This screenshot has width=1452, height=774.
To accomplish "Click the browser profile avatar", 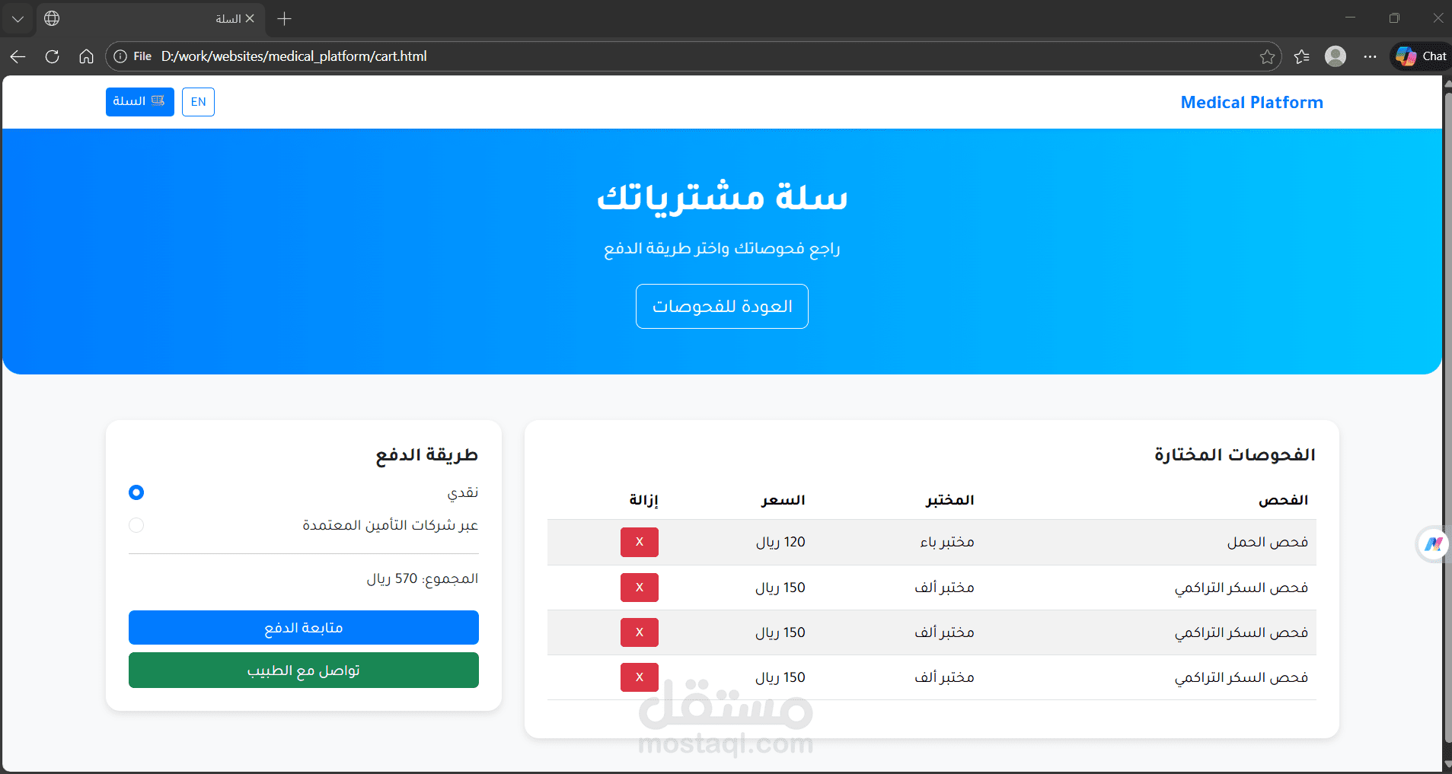I will pos(1336,56).
